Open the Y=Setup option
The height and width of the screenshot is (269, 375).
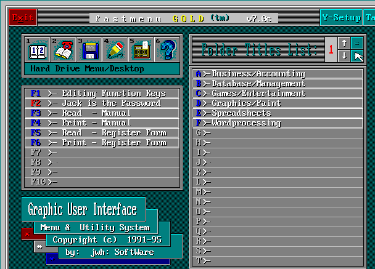[341, 17]
